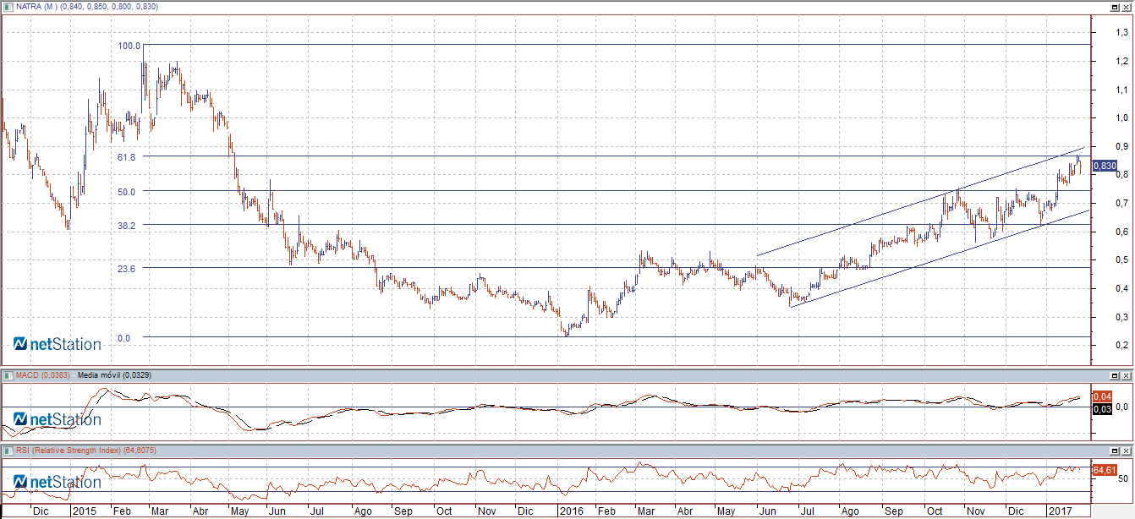Click the 0,0 level on MACD axis

(1122, 407)
